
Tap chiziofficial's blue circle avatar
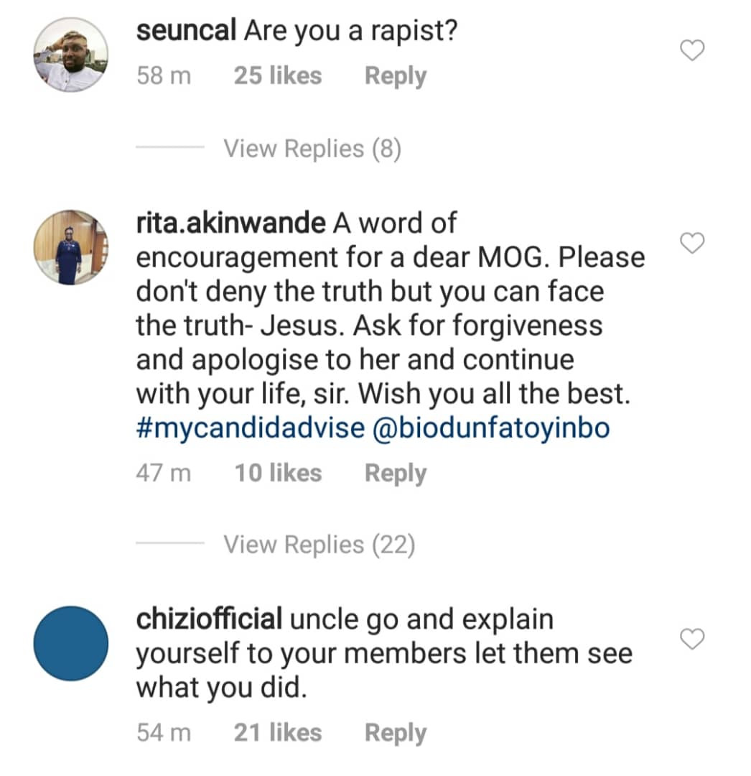(71, 644)
